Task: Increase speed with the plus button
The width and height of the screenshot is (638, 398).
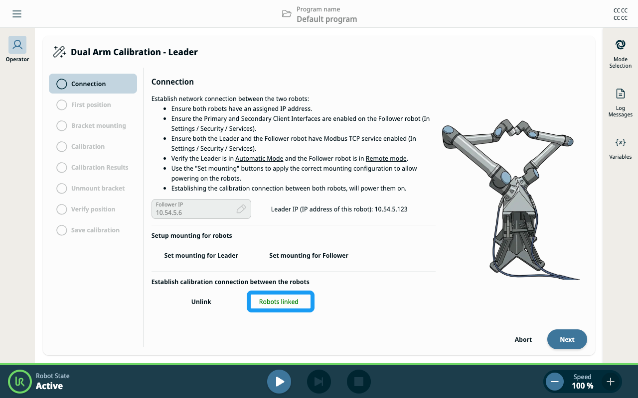Action: tap(611, 382)
